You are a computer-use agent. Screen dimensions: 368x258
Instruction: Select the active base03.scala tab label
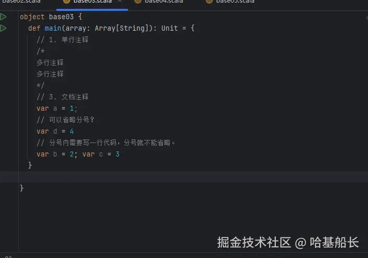point(92,2)
